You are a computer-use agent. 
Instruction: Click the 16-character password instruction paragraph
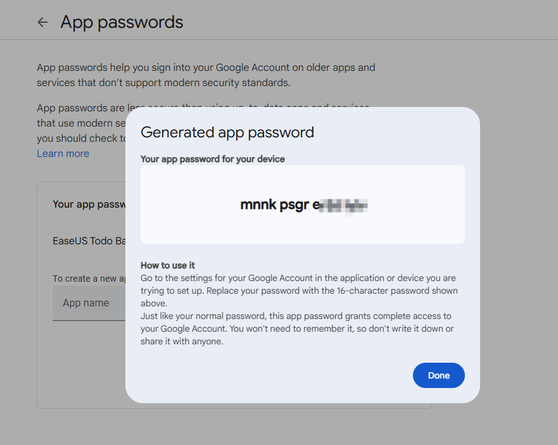(299, 291)
